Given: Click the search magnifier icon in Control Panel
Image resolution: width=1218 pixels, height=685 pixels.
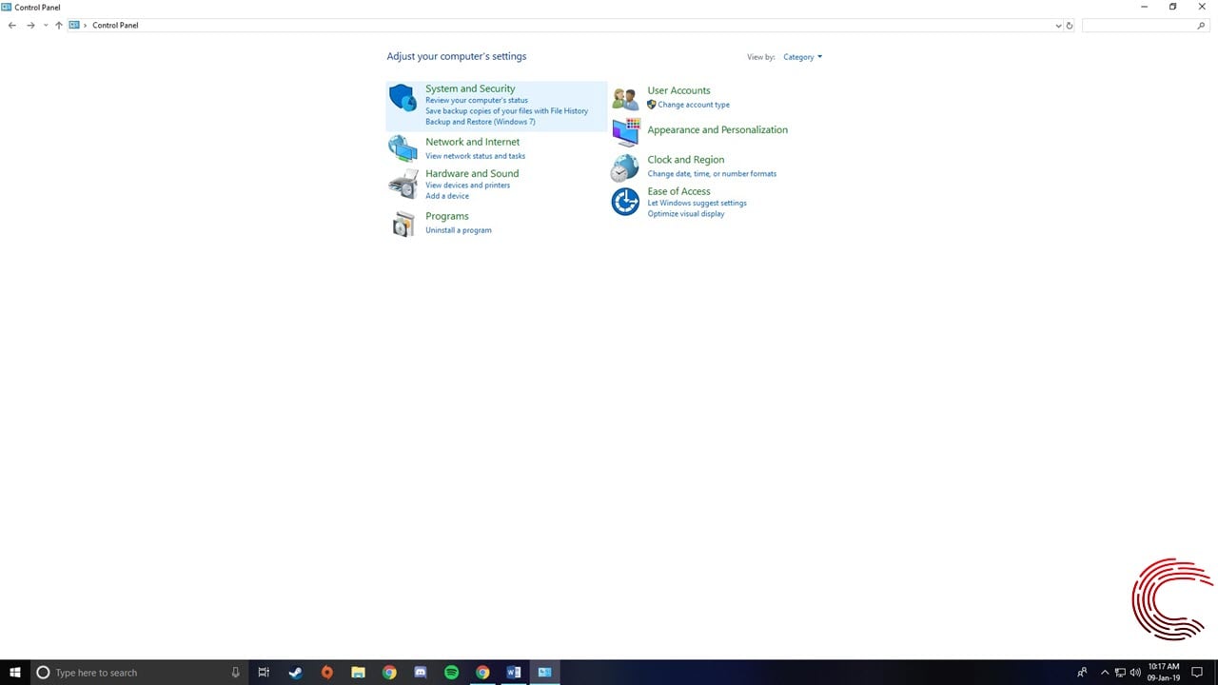Looking at the screenshot, I should pyautogui.click(x=1201, y=26).
